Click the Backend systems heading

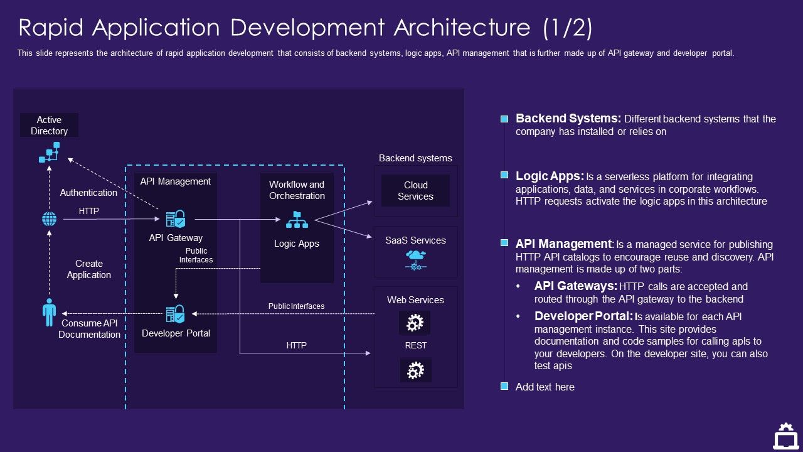point(415,158)
